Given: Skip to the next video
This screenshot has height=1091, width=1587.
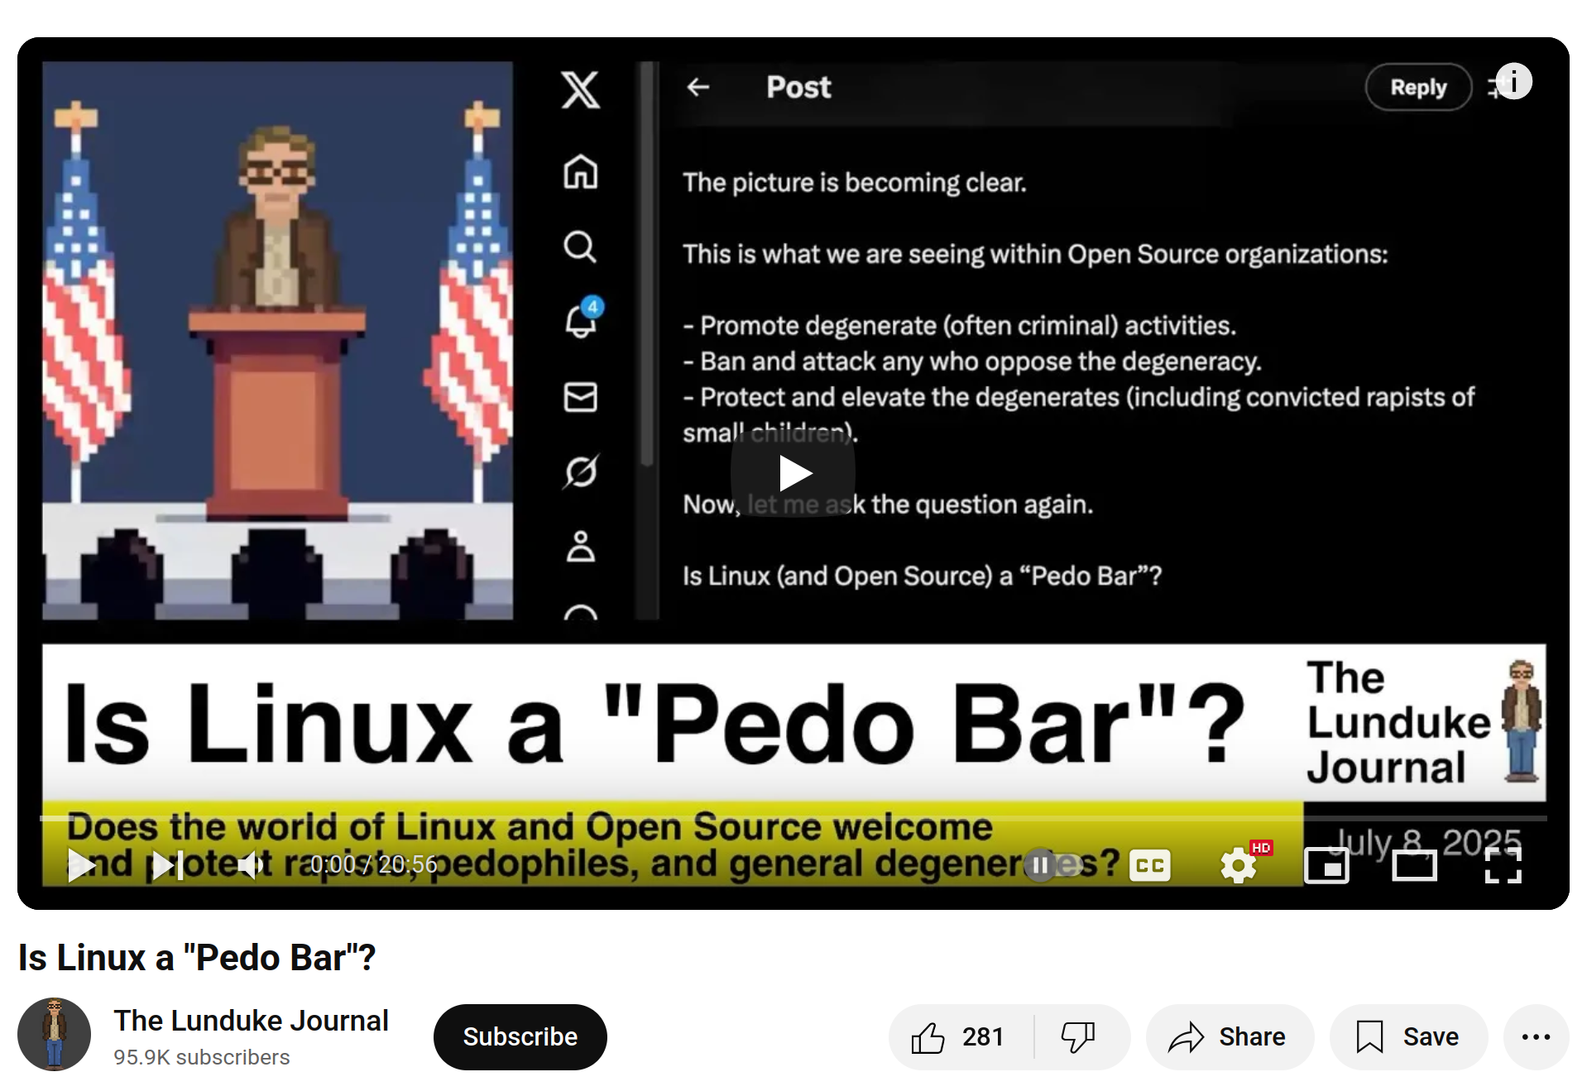Looking at the screenshot, I should click(x=167, y=865).
